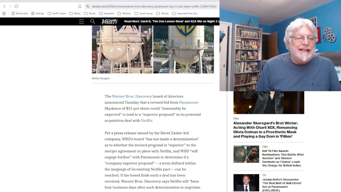Click the Jordan Belfort article thumbnail
This screenshot has height=192, width=341.
(246, 183)
